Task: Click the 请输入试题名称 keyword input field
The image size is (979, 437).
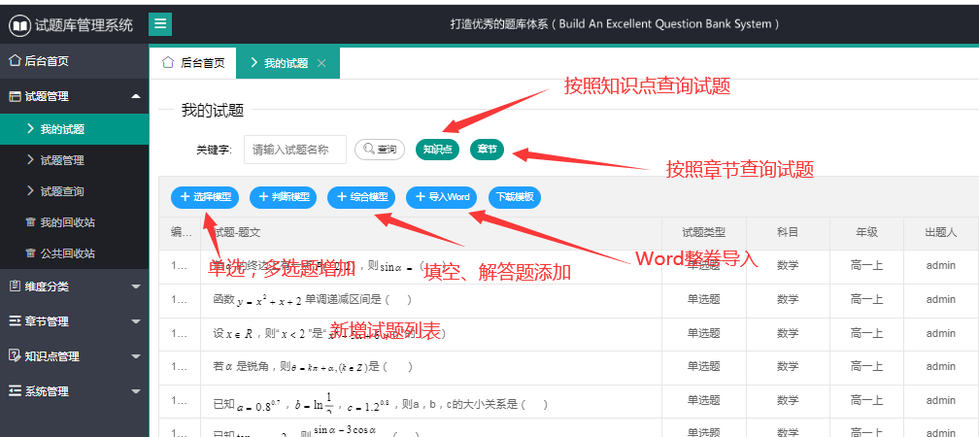Action: [x=295, y=150]
